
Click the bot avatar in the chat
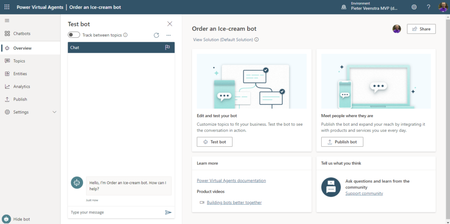tap(77, 182)
